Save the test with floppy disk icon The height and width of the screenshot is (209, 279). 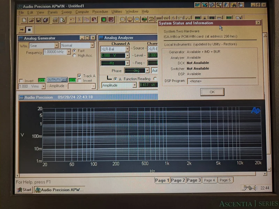38,20
